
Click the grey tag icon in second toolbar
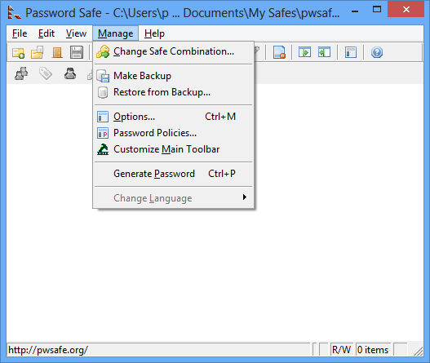[46, 73]
